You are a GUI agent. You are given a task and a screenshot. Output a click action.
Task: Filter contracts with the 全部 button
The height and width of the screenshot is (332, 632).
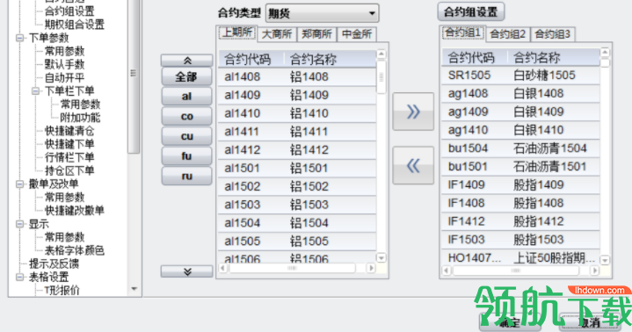186,76
